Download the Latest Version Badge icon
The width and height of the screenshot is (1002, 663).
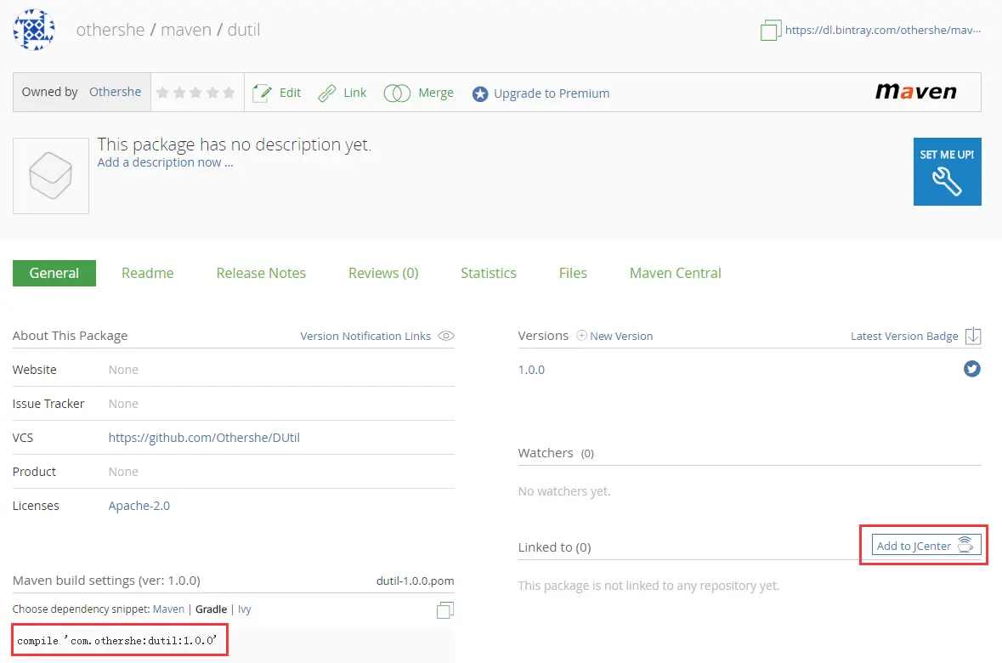(972, 336)
